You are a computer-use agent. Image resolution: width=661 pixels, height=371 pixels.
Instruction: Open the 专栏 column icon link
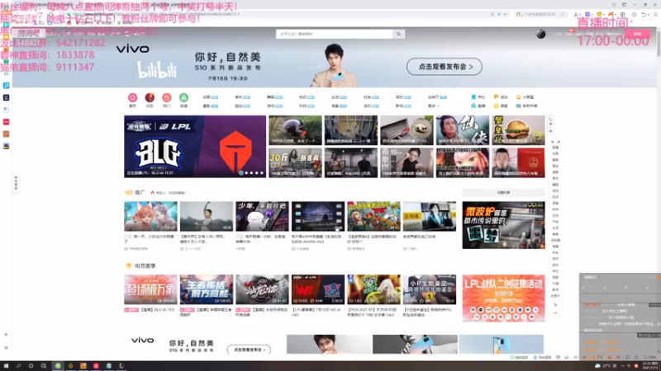pyautogui.click(x=478, y=97)
